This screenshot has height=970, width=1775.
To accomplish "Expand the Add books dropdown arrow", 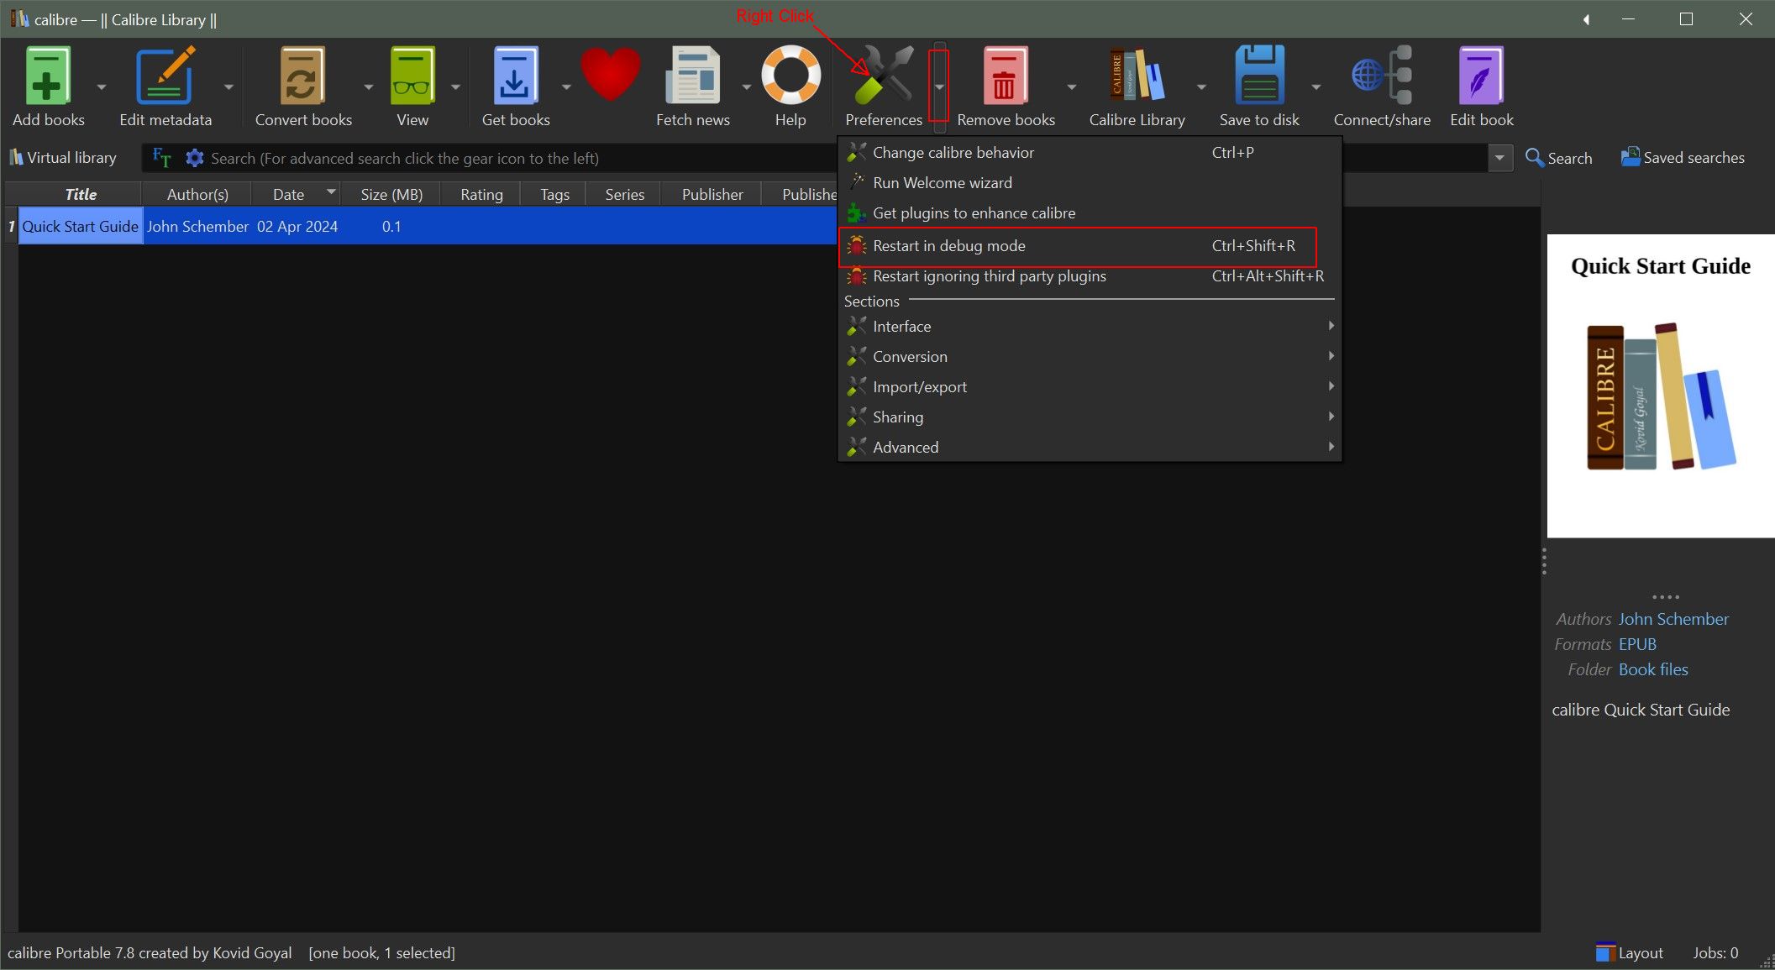I will pos(102,87).
